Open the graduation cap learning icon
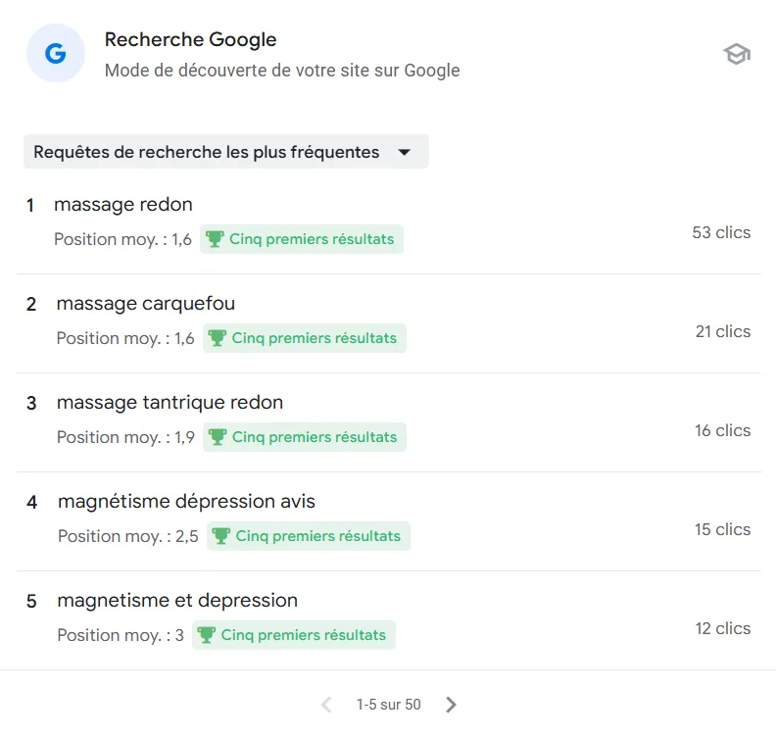Image resolution: width=776 pixels, height=737 pixels. pyautogui.click(x=737, y=54)
